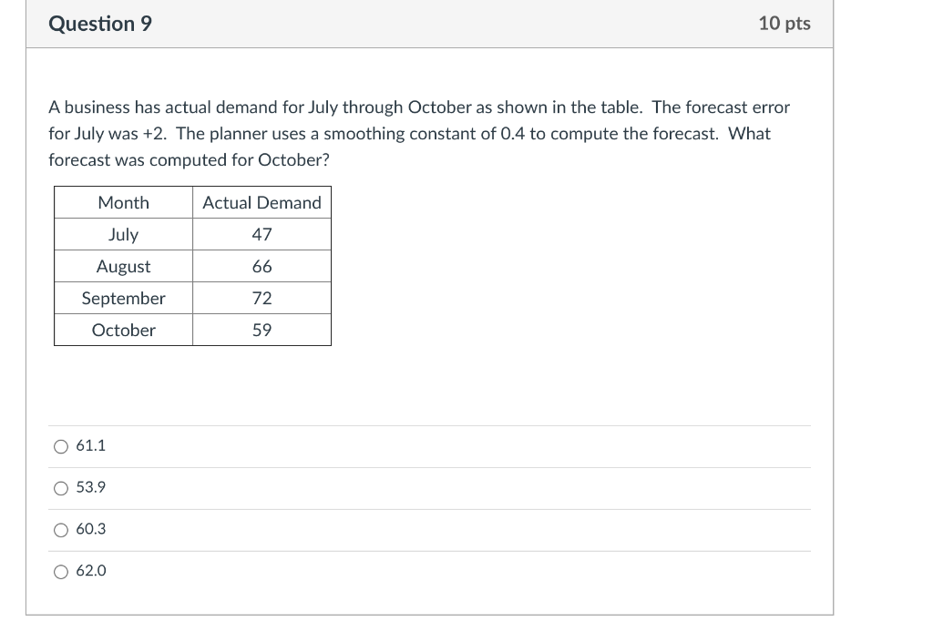933x622 pixels.
Task: Select the 62.0 answer option
Action: click(60, 572)
